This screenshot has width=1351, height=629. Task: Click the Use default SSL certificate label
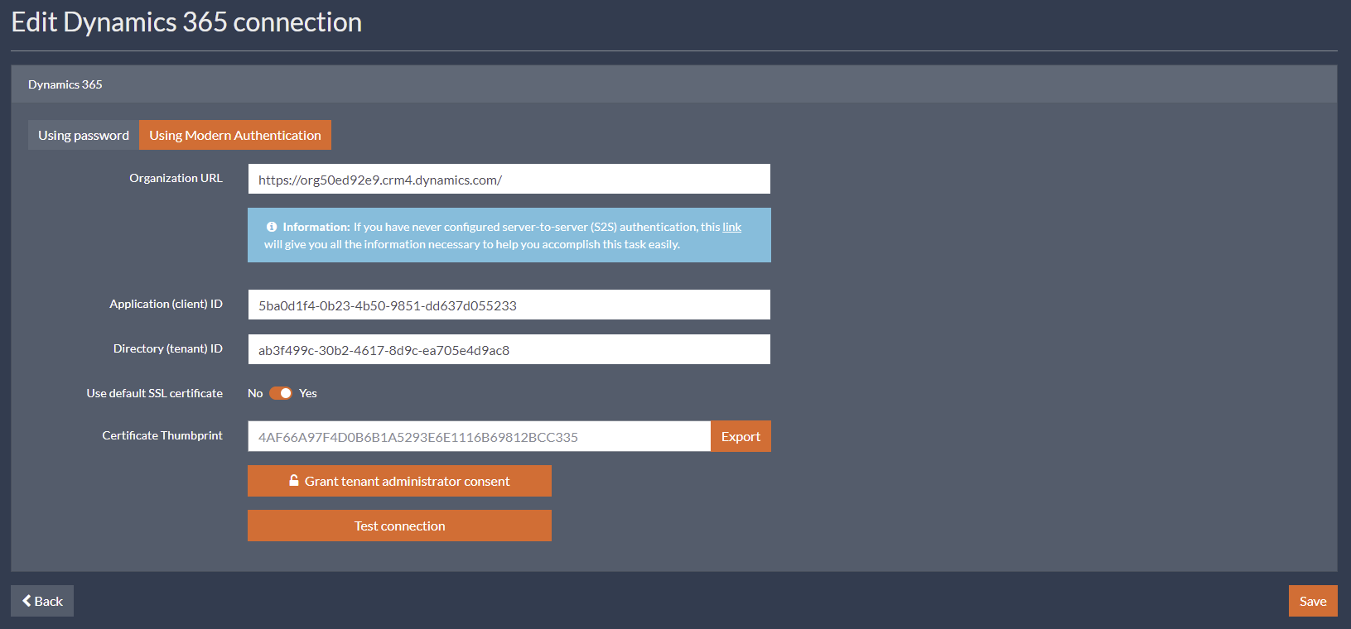pyautogui.click(x=154, y=393)
